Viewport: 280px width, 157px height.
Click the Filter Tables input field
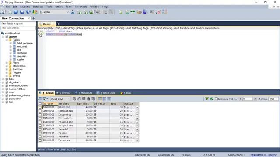(x=18, y=28)
